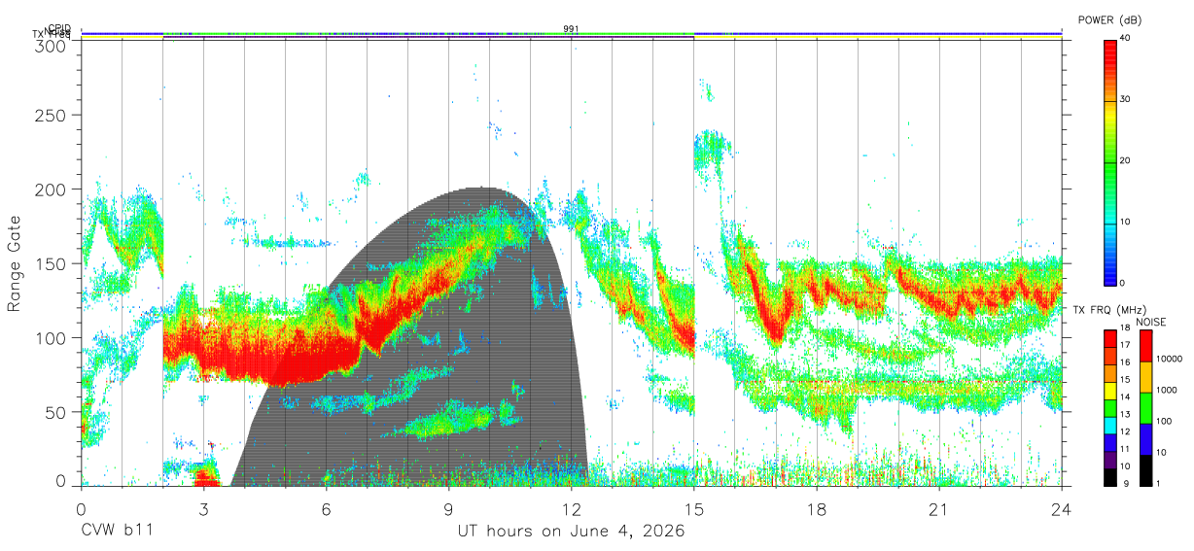Click the 10 label on POWER color bar
This screenshot has width=1194, height=551.
coord(1127,222)
